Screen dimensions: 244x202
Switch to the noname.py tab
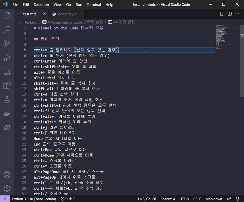[x=66, y=14]
